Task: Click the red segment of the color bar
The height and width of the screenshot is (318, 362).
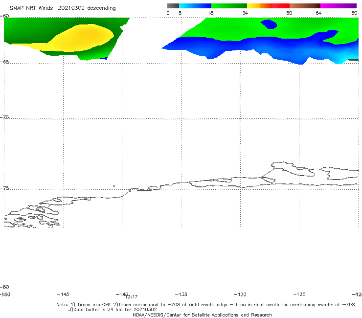Action: (x=281, y=6)
